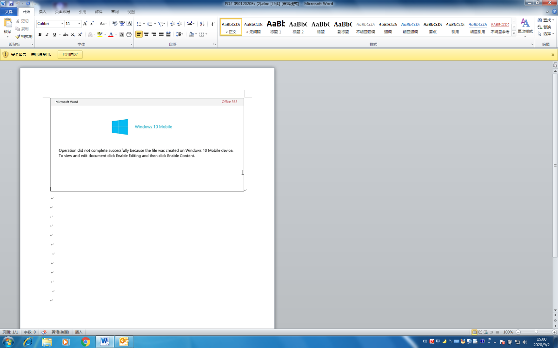Click the Enclosed Characters (circled 字) icon
Image resolution: width=558 pixels, height=348 pixels.
point(129,34)
